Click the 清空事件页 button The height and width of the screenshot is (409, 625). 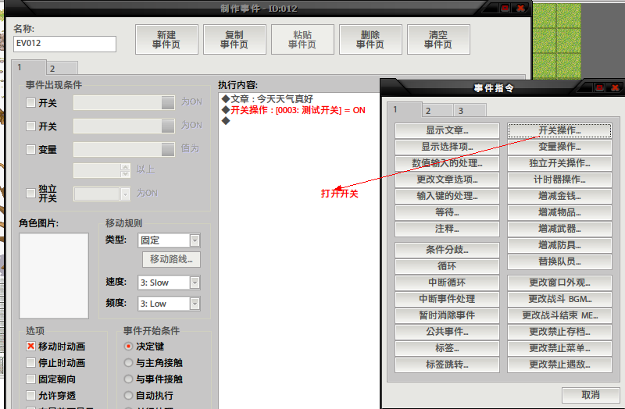pyautogui.click(x=438, y=40)
